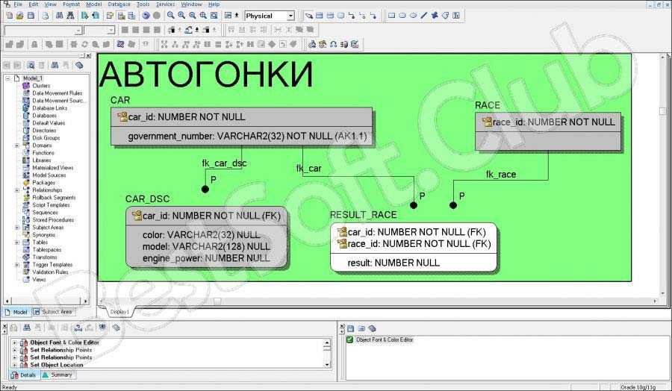Select the engine_power column in CAR_DSC
672x391 pixels.
click(x=206, y=258)
